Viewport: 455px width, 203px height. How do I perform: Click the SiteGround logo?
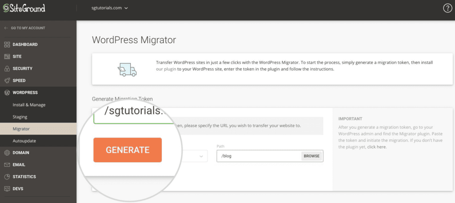point(24,8)
